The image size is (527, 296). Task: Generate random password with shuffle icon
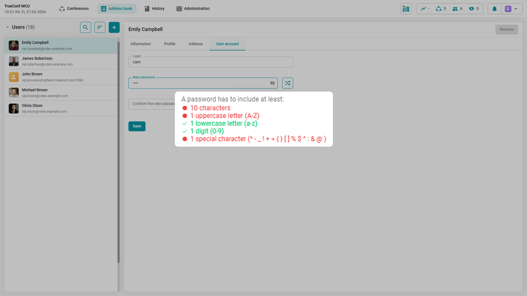(x=287, y=83)
